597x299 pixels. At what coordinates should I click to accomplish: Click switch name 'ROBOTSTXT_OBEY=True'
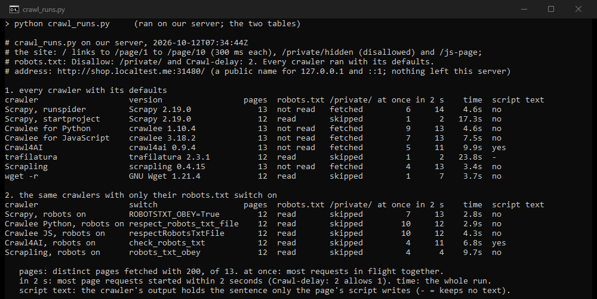point(174,214)
